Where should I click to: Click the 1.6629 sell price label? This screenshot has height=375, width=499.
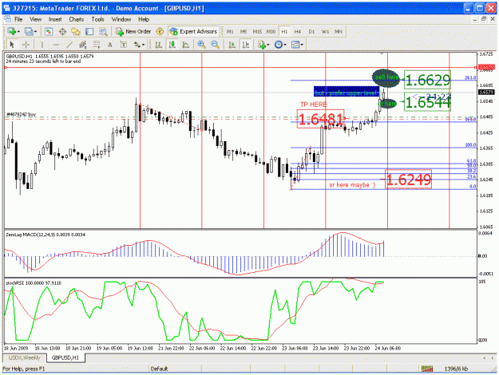click(x=428, y=80)
